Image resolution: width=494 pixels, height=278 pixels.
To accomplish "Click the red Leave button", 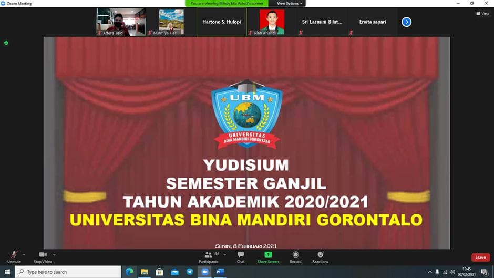I will tap(480, 257).
